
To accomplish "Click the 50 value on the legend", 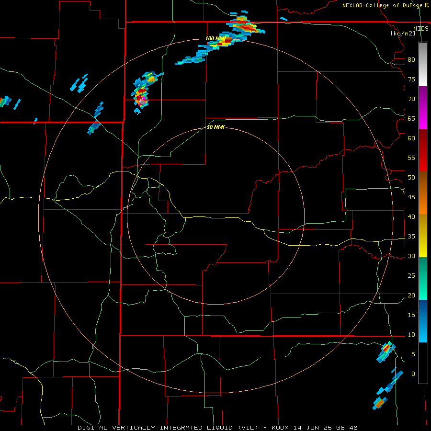I will pos(411,178).
